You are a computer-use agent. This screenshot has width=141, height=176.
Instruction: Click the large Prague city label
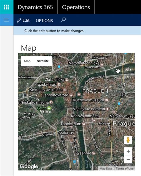click(124, 124)
